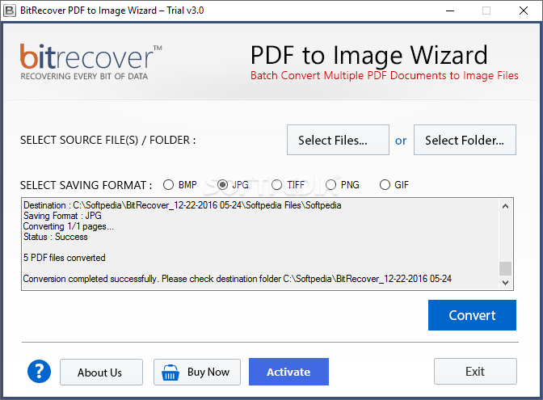Click 'Converting 1/1 pages...' log line
This screenshot has height=400, width=543.
coord(68,226)
